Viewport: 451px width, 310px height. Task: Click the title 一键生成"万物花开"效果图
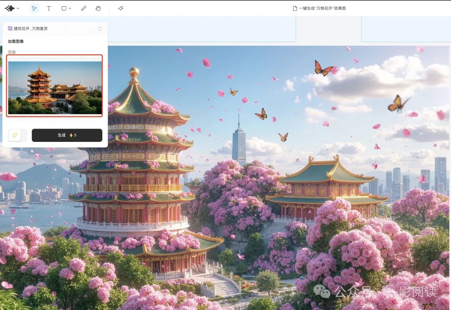pos(322,8)
